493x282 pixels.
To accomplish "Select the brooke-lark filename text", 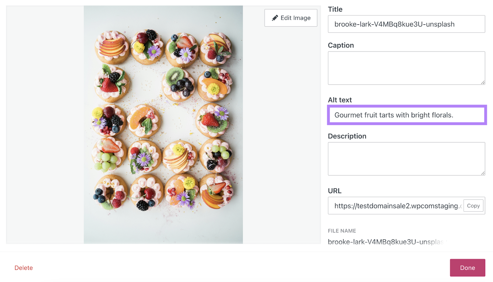I will pyautogui.click(x=387, y=242).
